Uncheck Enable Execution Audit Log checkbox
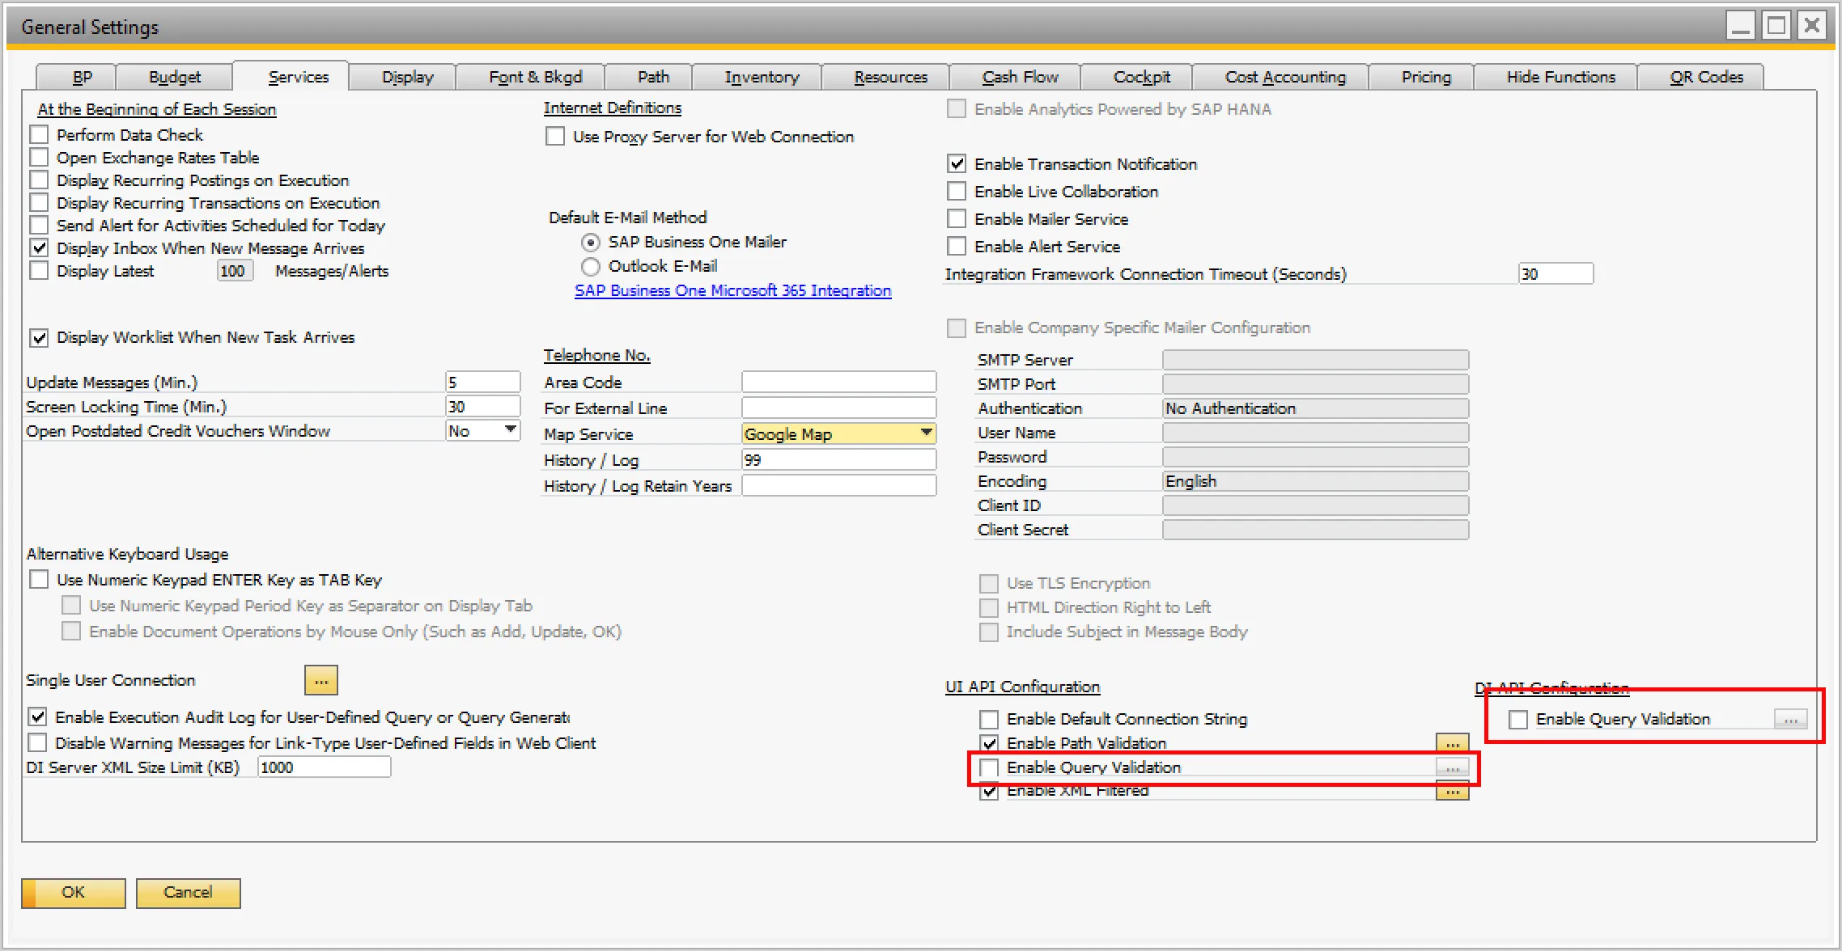Screen dimensions: 1842x951 (x=37, y=717)
